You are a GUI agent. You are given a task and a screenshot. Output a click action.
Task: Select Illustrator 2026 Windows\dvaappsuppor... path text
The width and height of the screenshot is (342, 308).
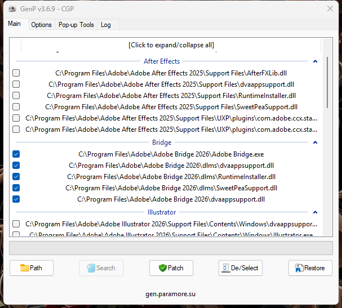click(x=171, y=224)
